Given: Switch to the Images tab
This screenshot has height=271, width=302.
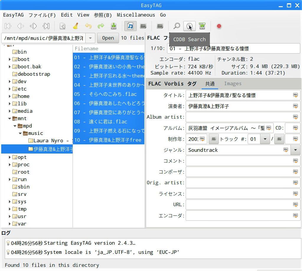Looking at the screenshot, I should pos(233,83).
